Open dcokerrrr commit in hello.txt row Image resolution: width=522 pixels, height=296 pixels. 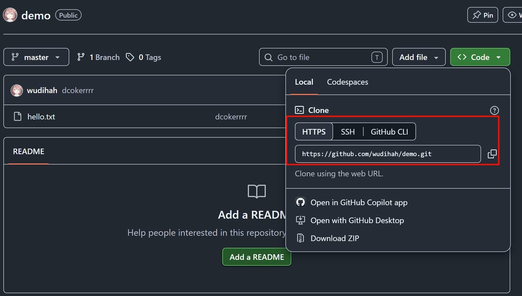[x=231, y=117]
